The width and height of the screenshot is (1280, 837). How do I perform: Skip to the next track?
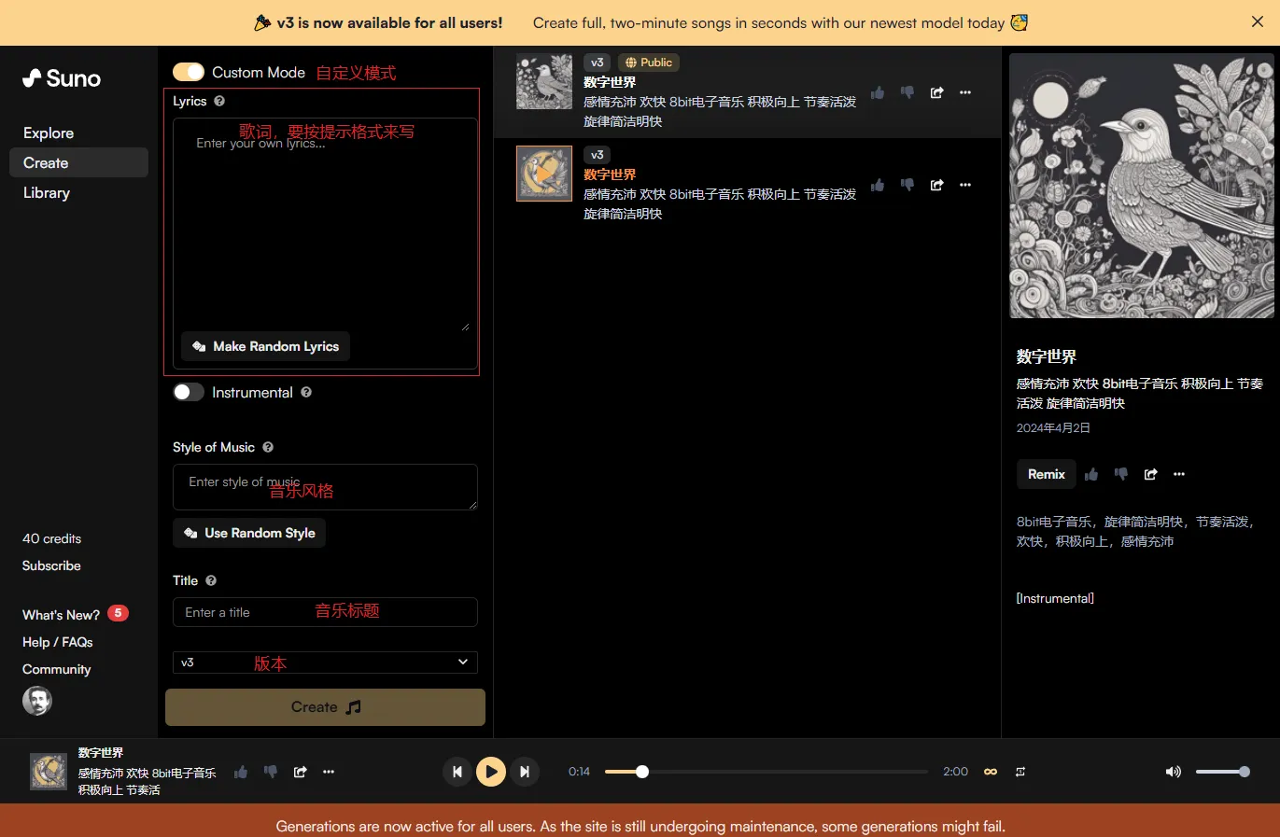click(x=525, y=772)
